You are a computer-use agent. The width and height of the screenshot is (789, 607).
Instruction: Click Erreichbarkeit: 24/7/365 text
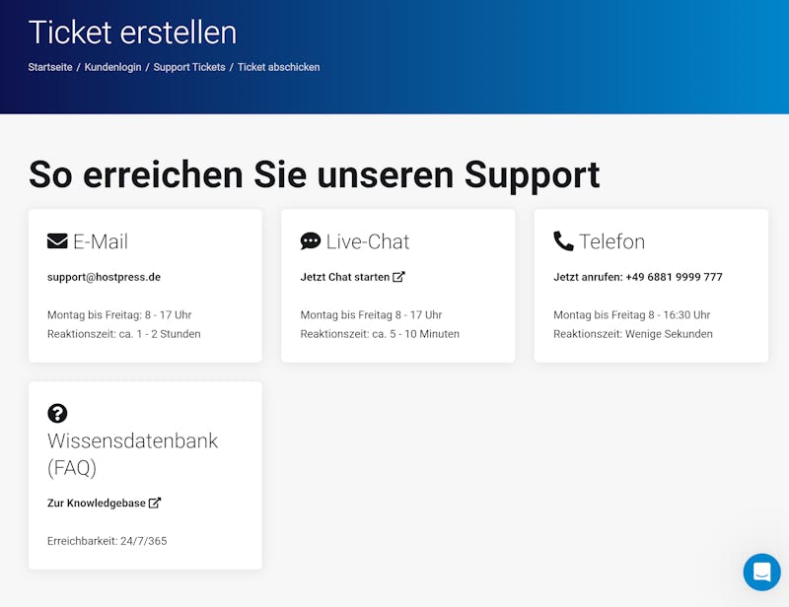[108, 541]
